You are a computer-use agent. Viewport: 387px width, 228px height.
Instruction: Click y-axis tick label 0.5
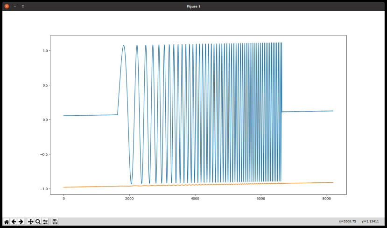pos(45,85)
